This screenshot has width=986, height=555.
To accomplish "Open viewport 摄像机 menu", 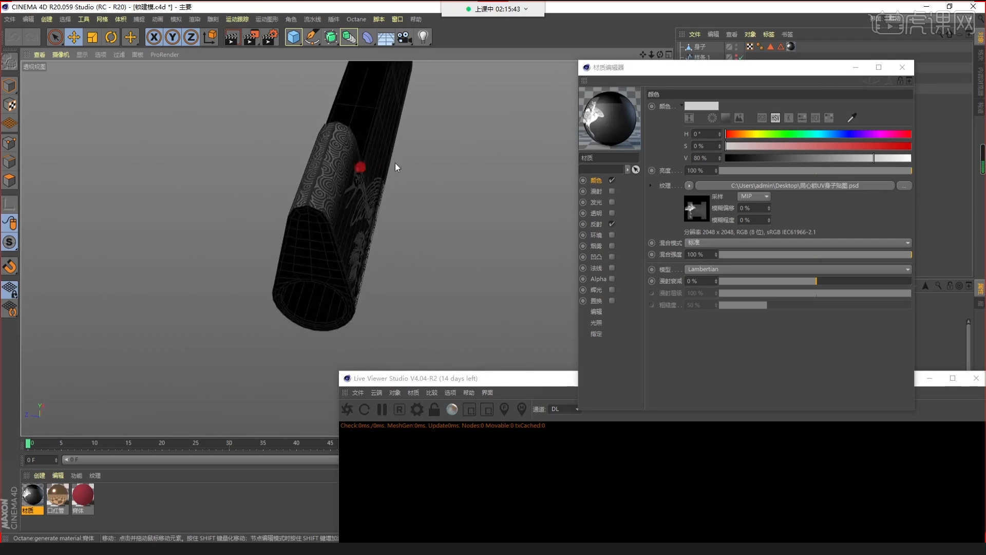I will pyautogui.click(x=61, y=54).
